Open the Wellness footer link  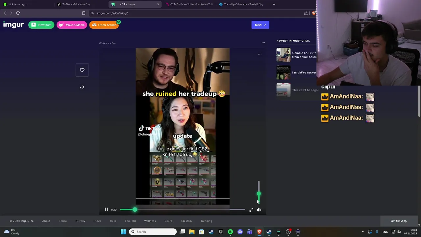pyautogui.click(x=150, y=221)
